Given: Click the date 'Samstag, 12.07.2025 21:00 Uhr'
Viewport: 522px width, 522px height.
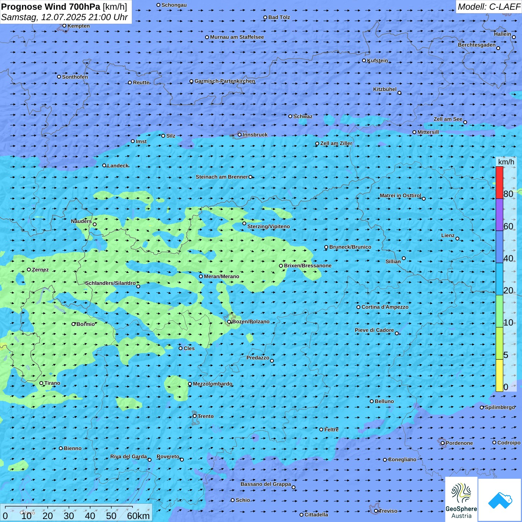Looking at the screenshot, I should click(x=65, y=17).
